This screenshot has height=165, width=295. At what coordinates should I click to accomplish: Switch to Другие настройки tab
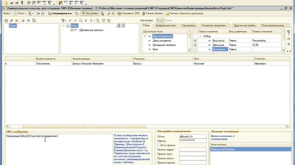245,26
